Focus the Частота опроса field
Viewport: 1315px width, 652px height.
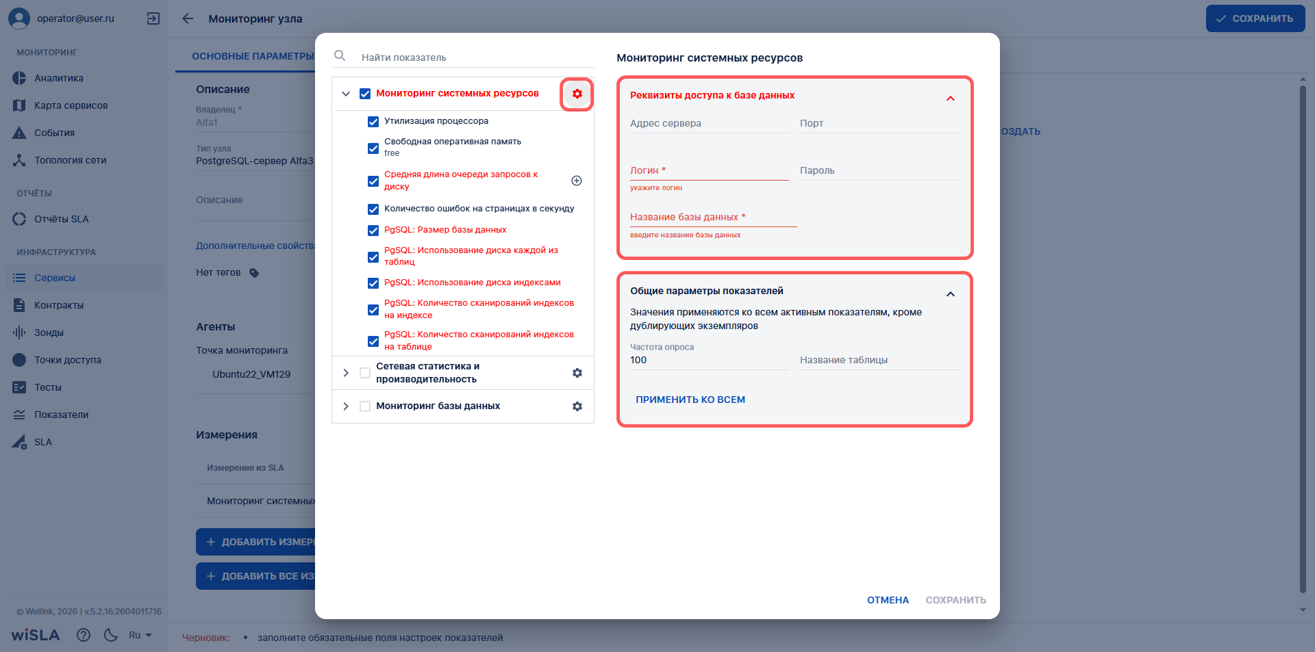pyautogui.click(x=710, y=360)
